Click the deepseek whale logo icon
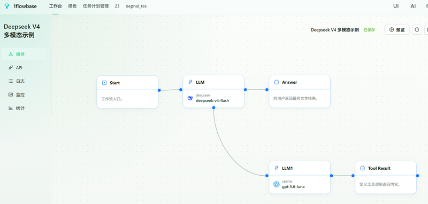 pyautogui.click(x=190, y=98)
